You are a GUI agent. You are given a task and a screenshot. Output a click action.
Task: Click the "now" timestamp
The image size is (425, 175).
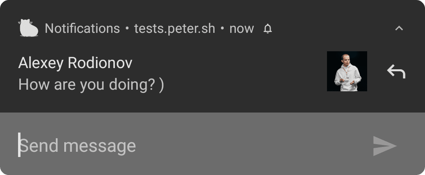click(x=241, y=29)
